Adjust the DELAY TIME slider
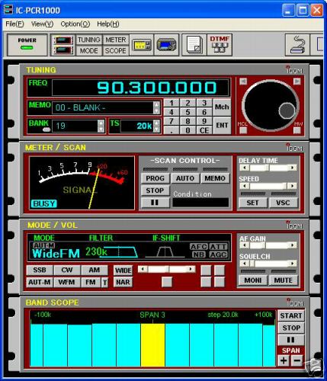 pyautogui.click(x=268, y=168)
